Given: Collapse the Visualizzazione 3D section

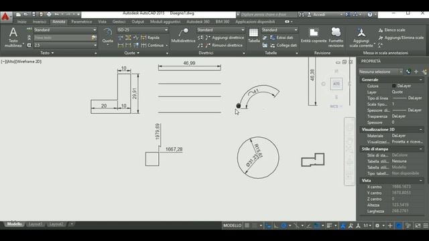Looking at the screenshot, I should pyautogui.click(x=421, y=129).
